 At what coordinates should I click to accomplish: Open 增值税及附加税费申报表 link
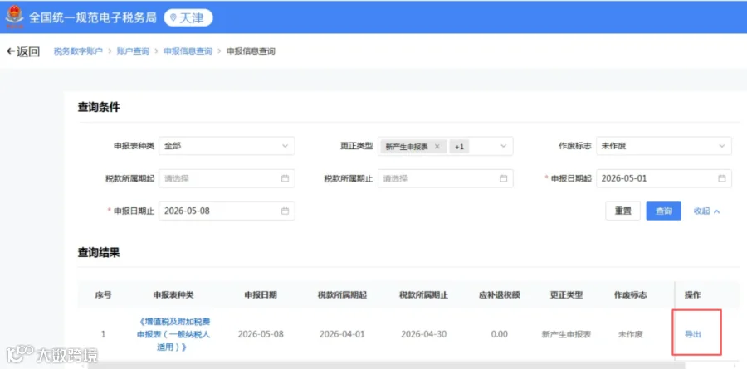173,334
